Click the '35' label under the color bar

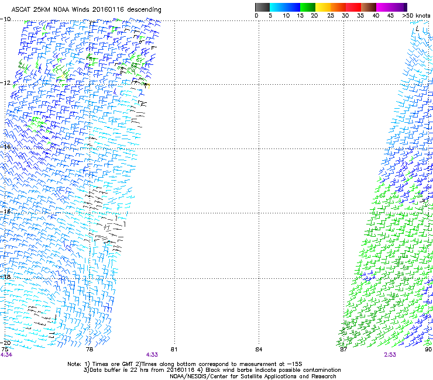point(360,16)
